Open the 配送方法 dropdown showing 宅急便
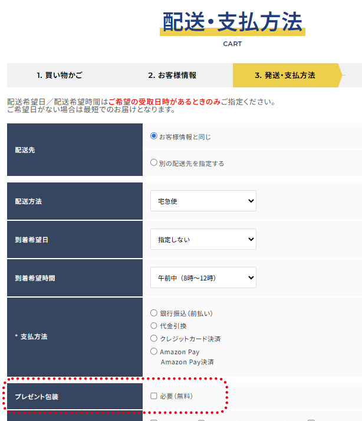Screen dimensions: 362x421 203,201
